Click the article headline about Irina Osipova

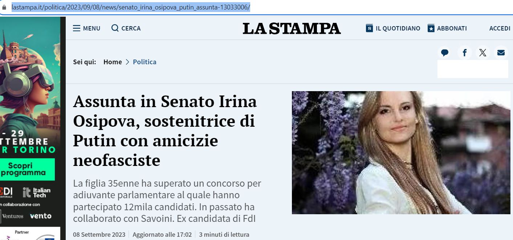165,131
